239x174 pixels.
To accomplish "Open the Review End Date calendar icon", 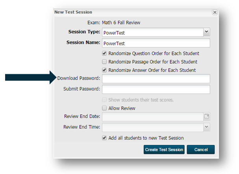I will (207, 116).
